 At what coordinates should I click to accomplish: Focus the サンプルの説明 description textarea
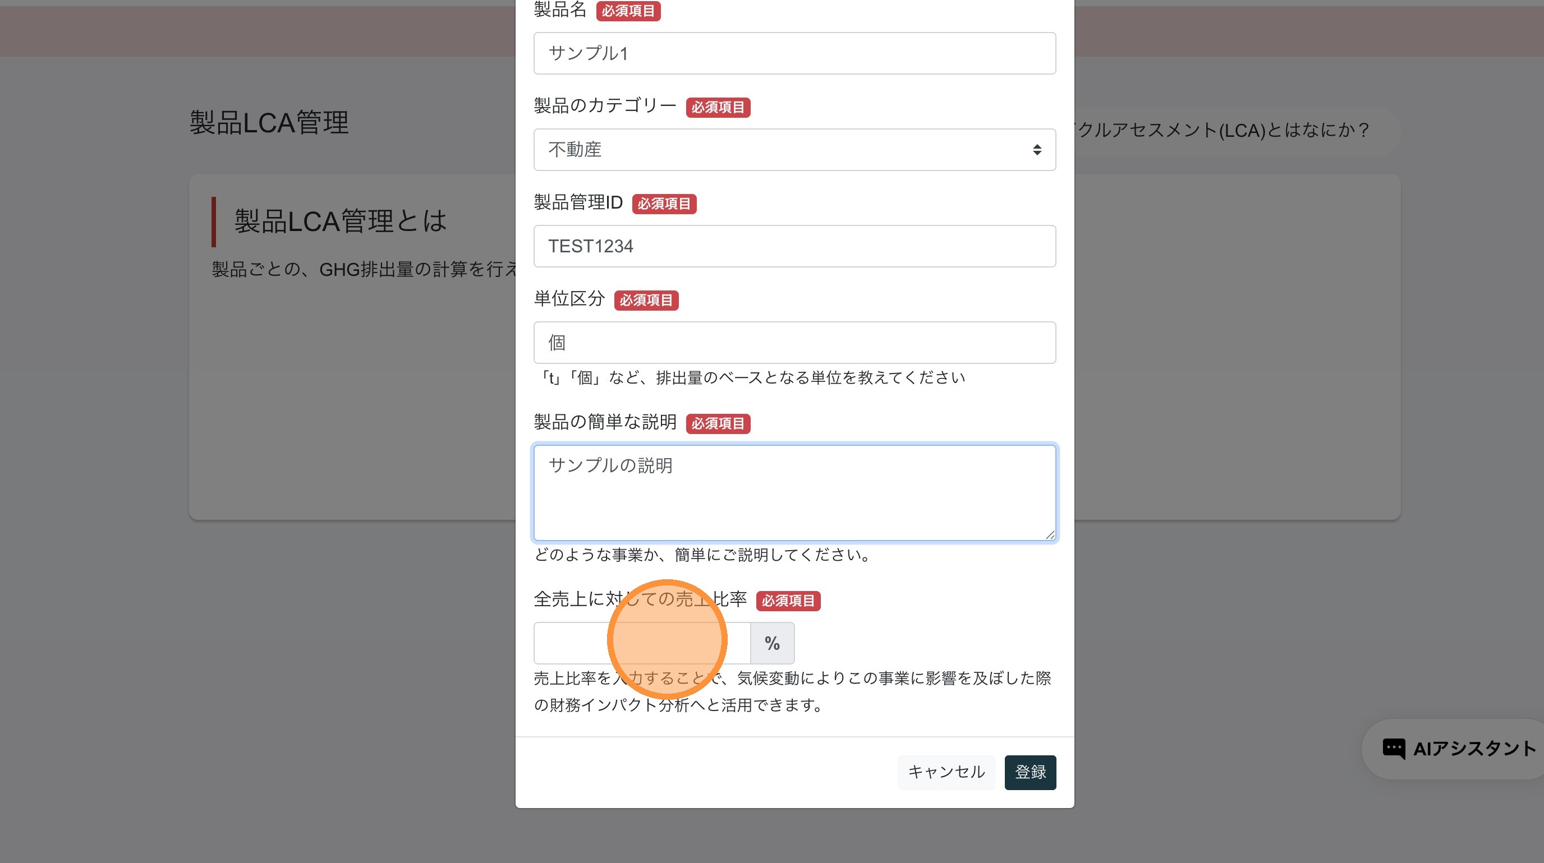[794, 492]
